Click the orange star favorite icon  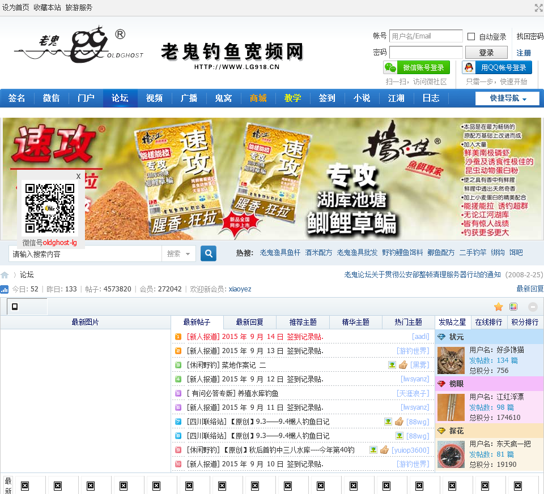click(499, 307)
